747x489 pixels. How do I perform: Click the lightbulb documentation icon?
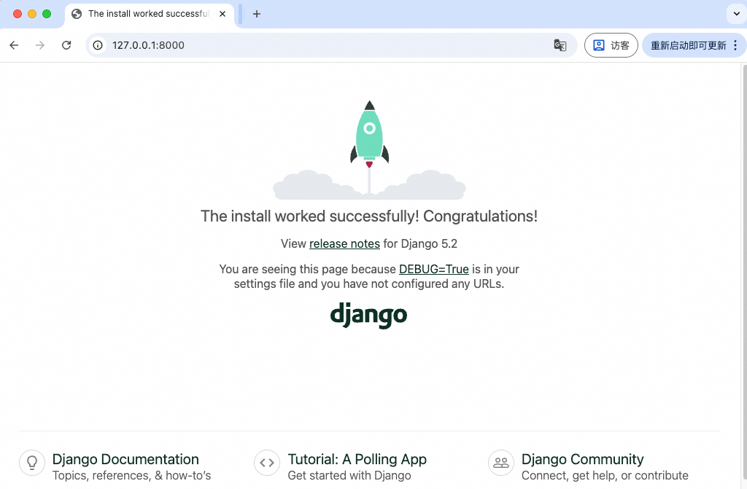pyautogui.click(x=32, y=463)
